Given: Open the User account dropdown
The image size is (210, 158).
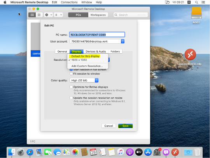Looking at the screenshot, I should click(x=97, y=41).
